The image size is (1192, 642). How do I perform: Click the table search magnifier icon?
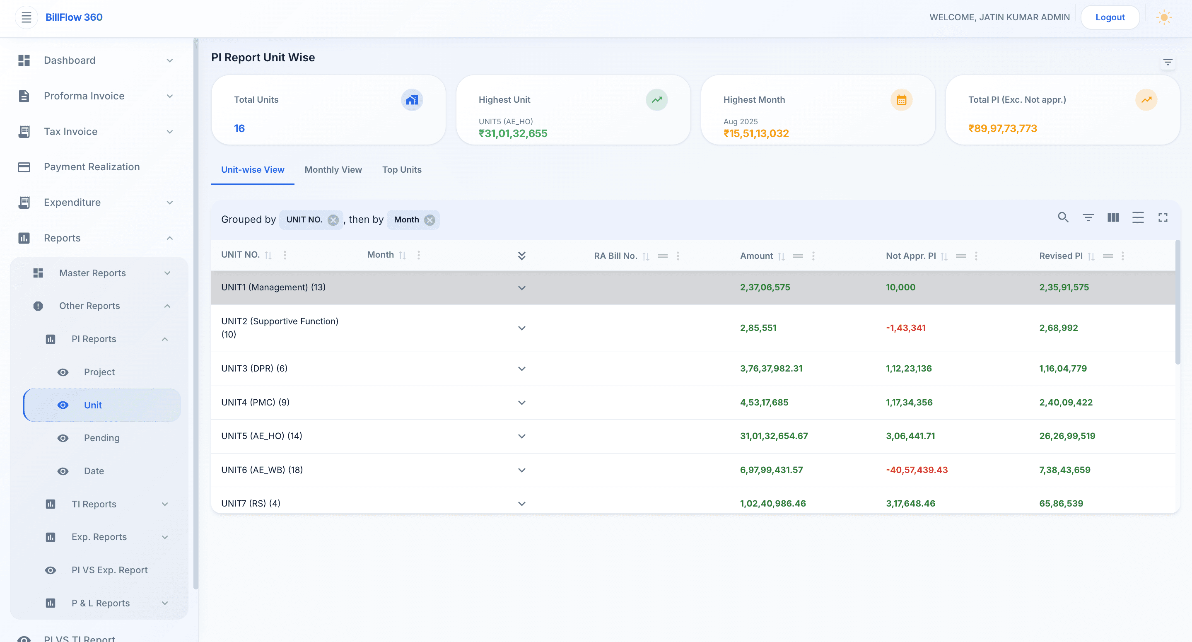click(x=1063, y=217)
